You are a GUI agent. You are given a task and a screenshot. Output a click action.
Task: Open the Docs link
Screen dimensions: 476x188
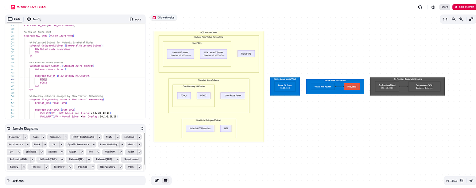pyautogui.click(x=135, y=19)
